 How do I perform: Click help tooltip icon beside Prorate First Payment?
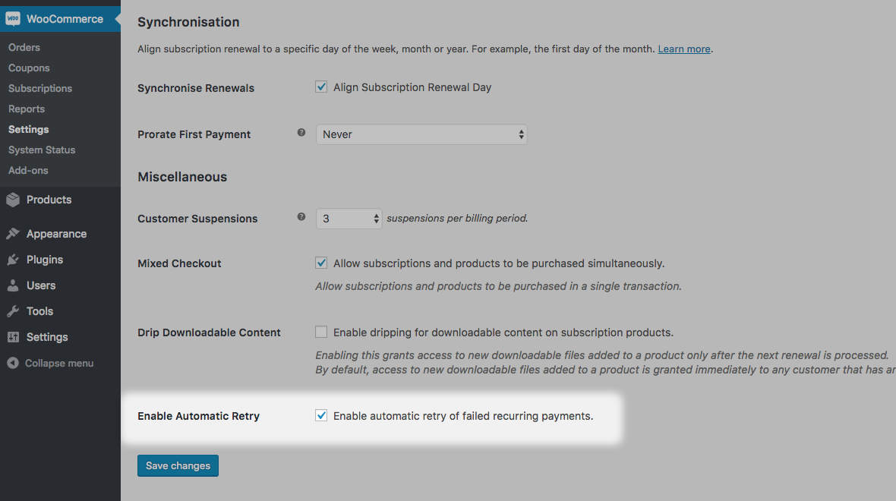pos(301,133)
